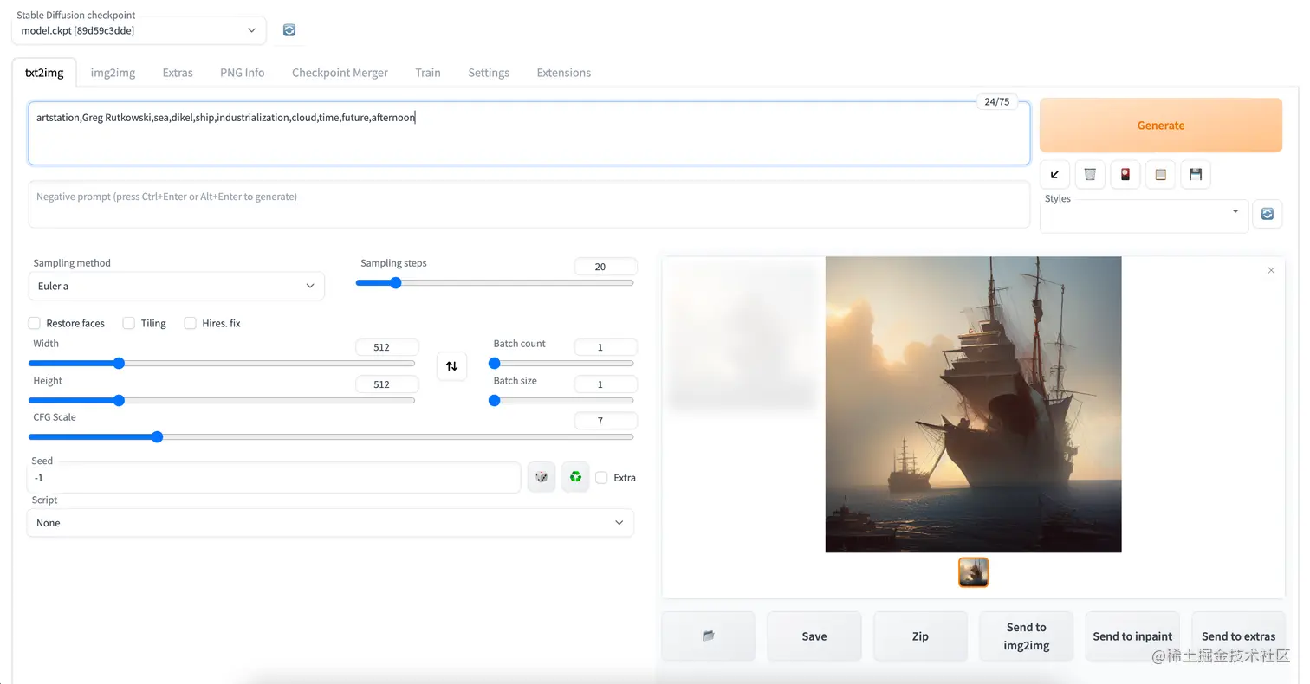Click the Negative prompt field
Image resolution: width=1310 pixels, height=684 pixels.
pos(529,204)
